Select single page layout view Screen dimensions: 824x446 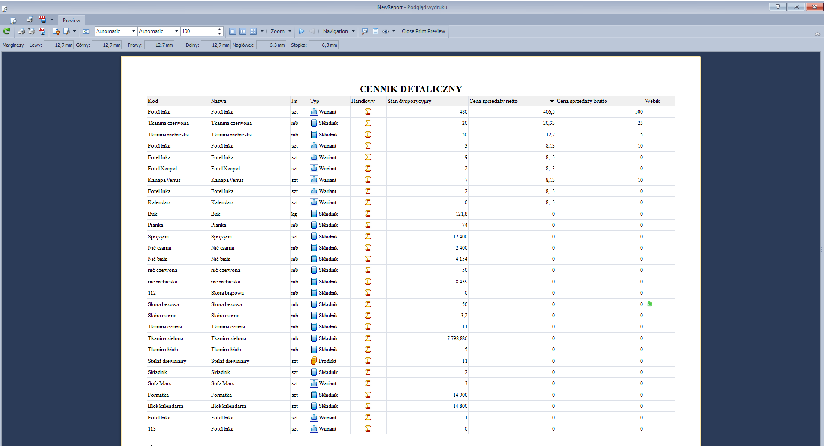233,31
